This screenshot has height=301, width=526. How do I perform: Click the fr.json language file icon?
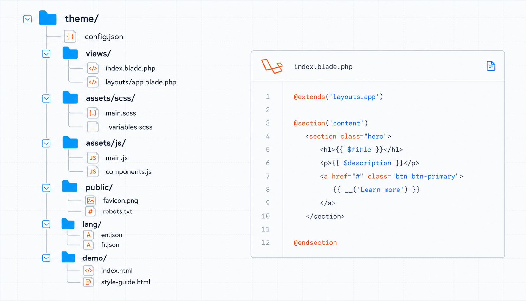pos(88,245)
